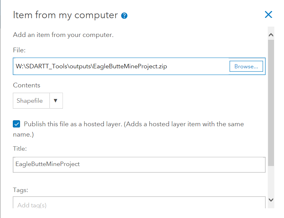Toggle the Publish as hosted layer checkbox
Image resolution: width=284 pixels, height=218 pixels.
17,124
